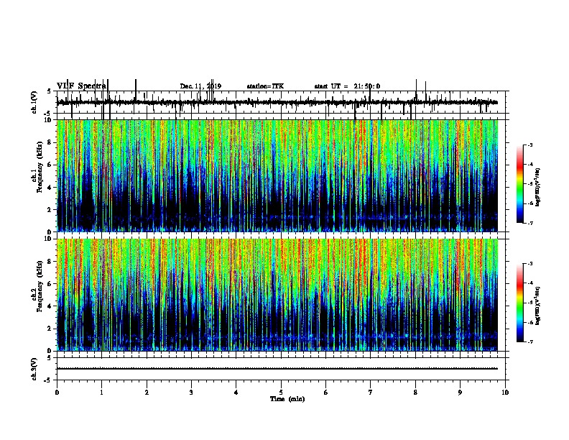Image resolution: width=569 pixels, height=440 pixels.
Task: Click the ch.1 color bar log(PSD) label
Action: point(537,188)
